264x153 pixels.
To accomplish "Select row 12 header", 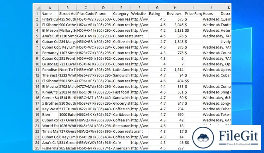I will click(37, 75).
